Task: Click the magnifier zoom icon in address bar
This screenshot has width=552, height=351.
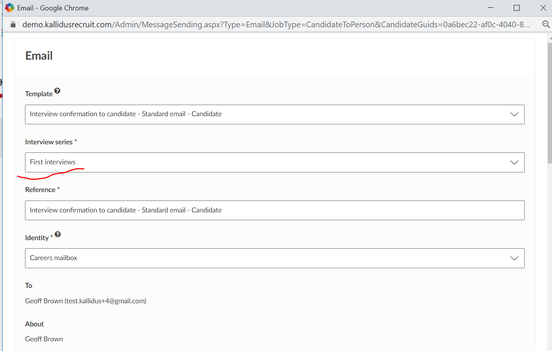Action: coord(546,25)
